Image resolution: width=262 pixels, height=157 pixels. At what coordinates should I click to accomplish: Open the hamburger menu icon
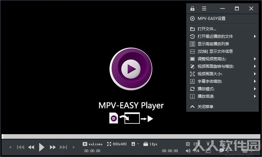click(204, 8)
